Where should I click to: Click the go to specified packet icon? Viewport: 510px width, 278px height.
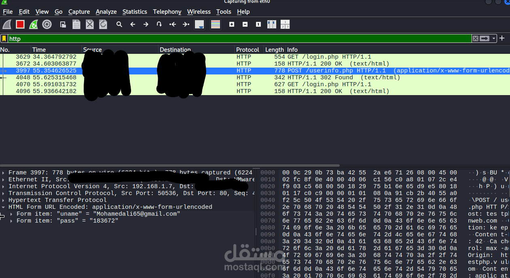pos(159,25)
